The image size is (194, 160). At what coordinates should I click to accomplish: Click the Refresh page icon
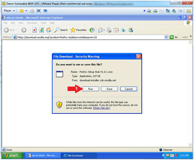point(41,30)
